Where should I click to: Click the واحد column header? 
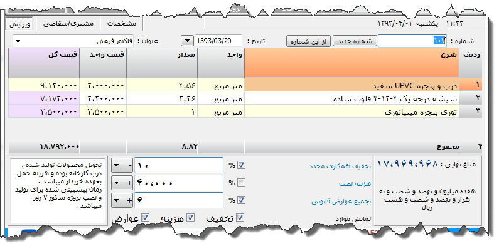(x=221, y=63)
